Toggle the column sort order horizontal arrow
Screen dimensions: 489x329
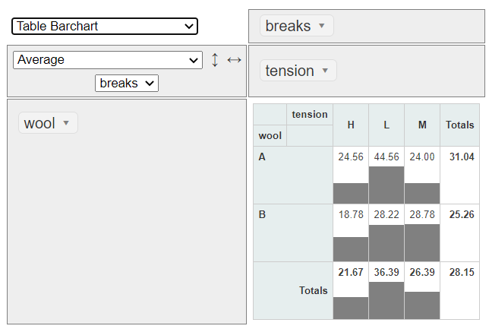pos(234,60)
